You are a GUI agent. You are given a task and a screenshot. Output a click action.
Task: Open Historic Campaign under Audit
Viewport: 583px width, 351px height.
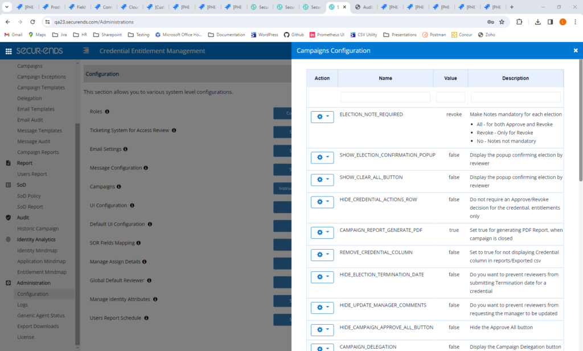pyautogui.click(x=38, y=228)
